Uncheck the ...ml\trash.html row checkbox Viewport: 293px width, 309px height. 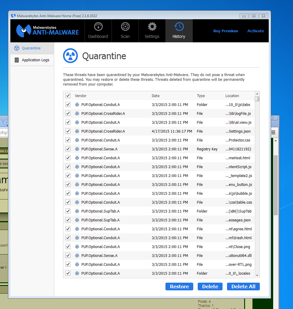tap(68, 238)
